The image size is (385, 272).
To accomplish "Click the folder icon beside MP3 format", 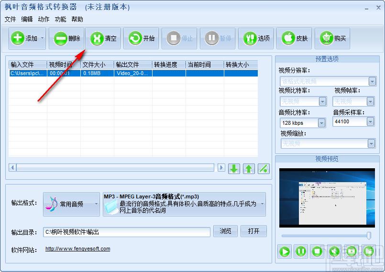I will click(x=111, y=207).
